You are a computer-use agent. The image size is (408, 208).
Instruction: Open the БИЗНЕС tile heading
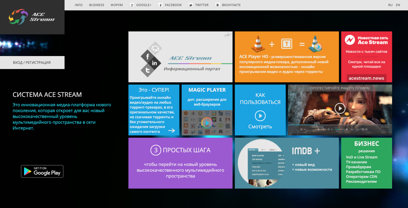[x=367, y=144]
